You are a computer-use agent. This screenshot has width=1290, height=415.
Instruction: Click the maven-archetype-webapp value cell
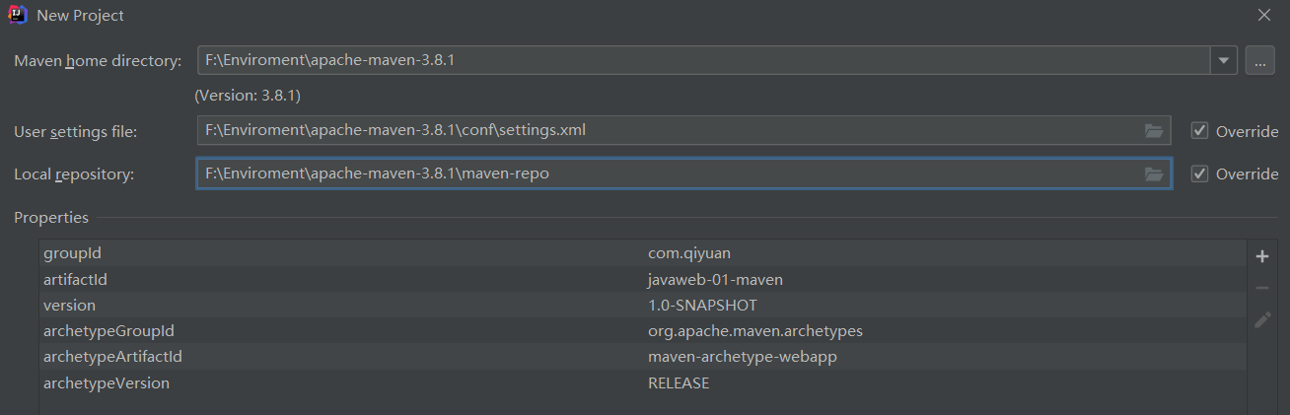[x=945, y=357]
